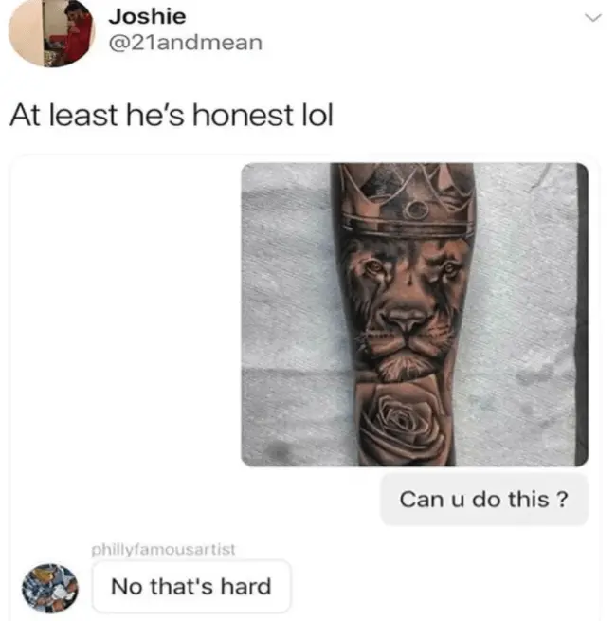This screenshot has height=621, width=616.
Task: Click the crown in the tattoo photo
Action: click(x=408, y=200)
